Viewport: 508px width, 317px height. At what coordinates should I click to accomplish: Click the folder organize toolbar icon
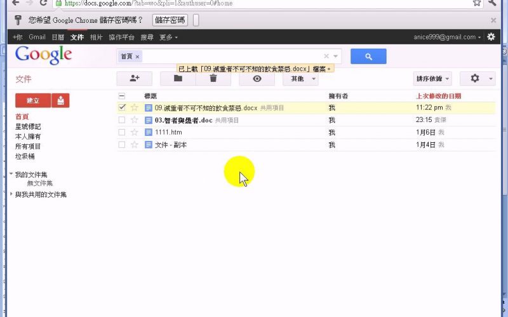click(x=178, y=78)
